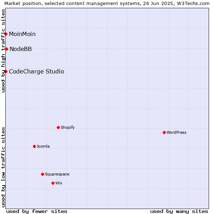Select the Joomla label text
Image resolution: width=214 pixels, height=214 pixels.
[x=43, y=147]
